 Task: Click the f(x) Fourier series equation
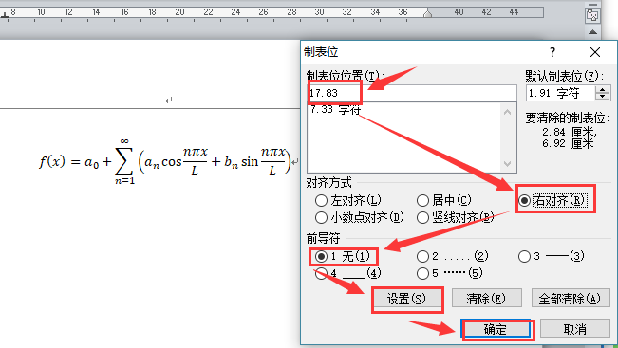[x=165, y=161]
